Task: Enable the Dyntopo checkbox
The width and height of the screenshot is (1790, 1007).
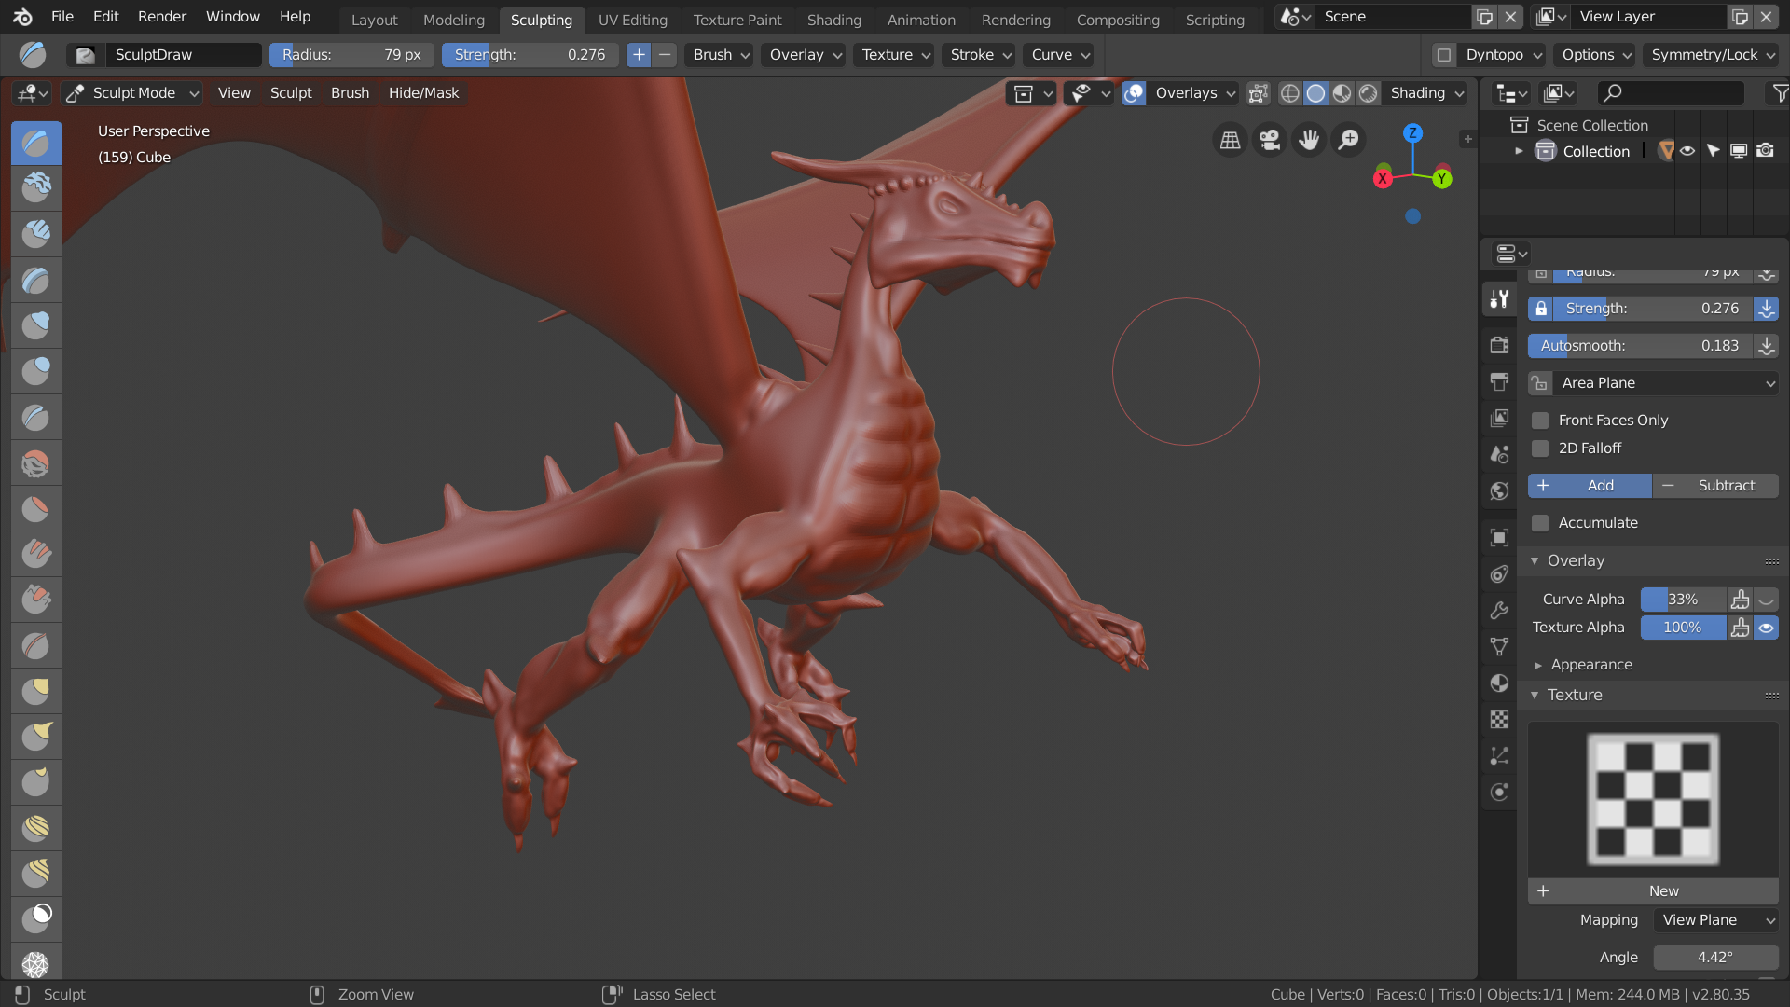Action: (x=1444, y=55)
